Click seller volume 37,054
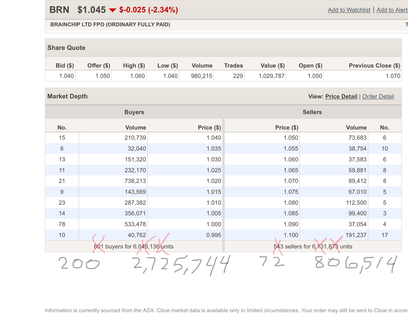The width and height of the screenshot is (408, 315). [x=357, y=224]
